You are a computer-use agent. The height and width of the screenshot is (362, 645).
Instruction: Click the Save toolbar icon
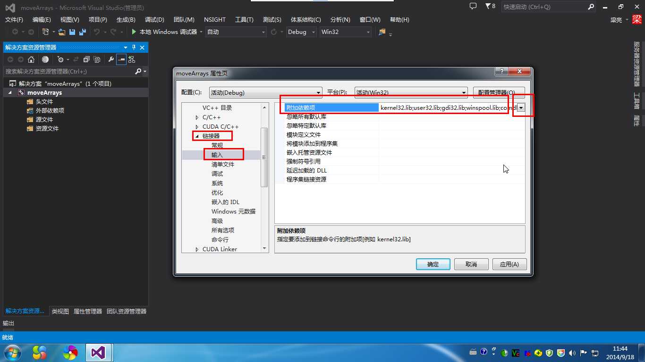[x=72, y=32]
